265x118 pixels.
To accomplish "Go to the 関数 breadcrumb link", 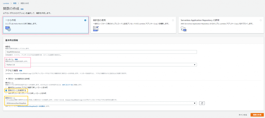I will click(x=15, y=3).
